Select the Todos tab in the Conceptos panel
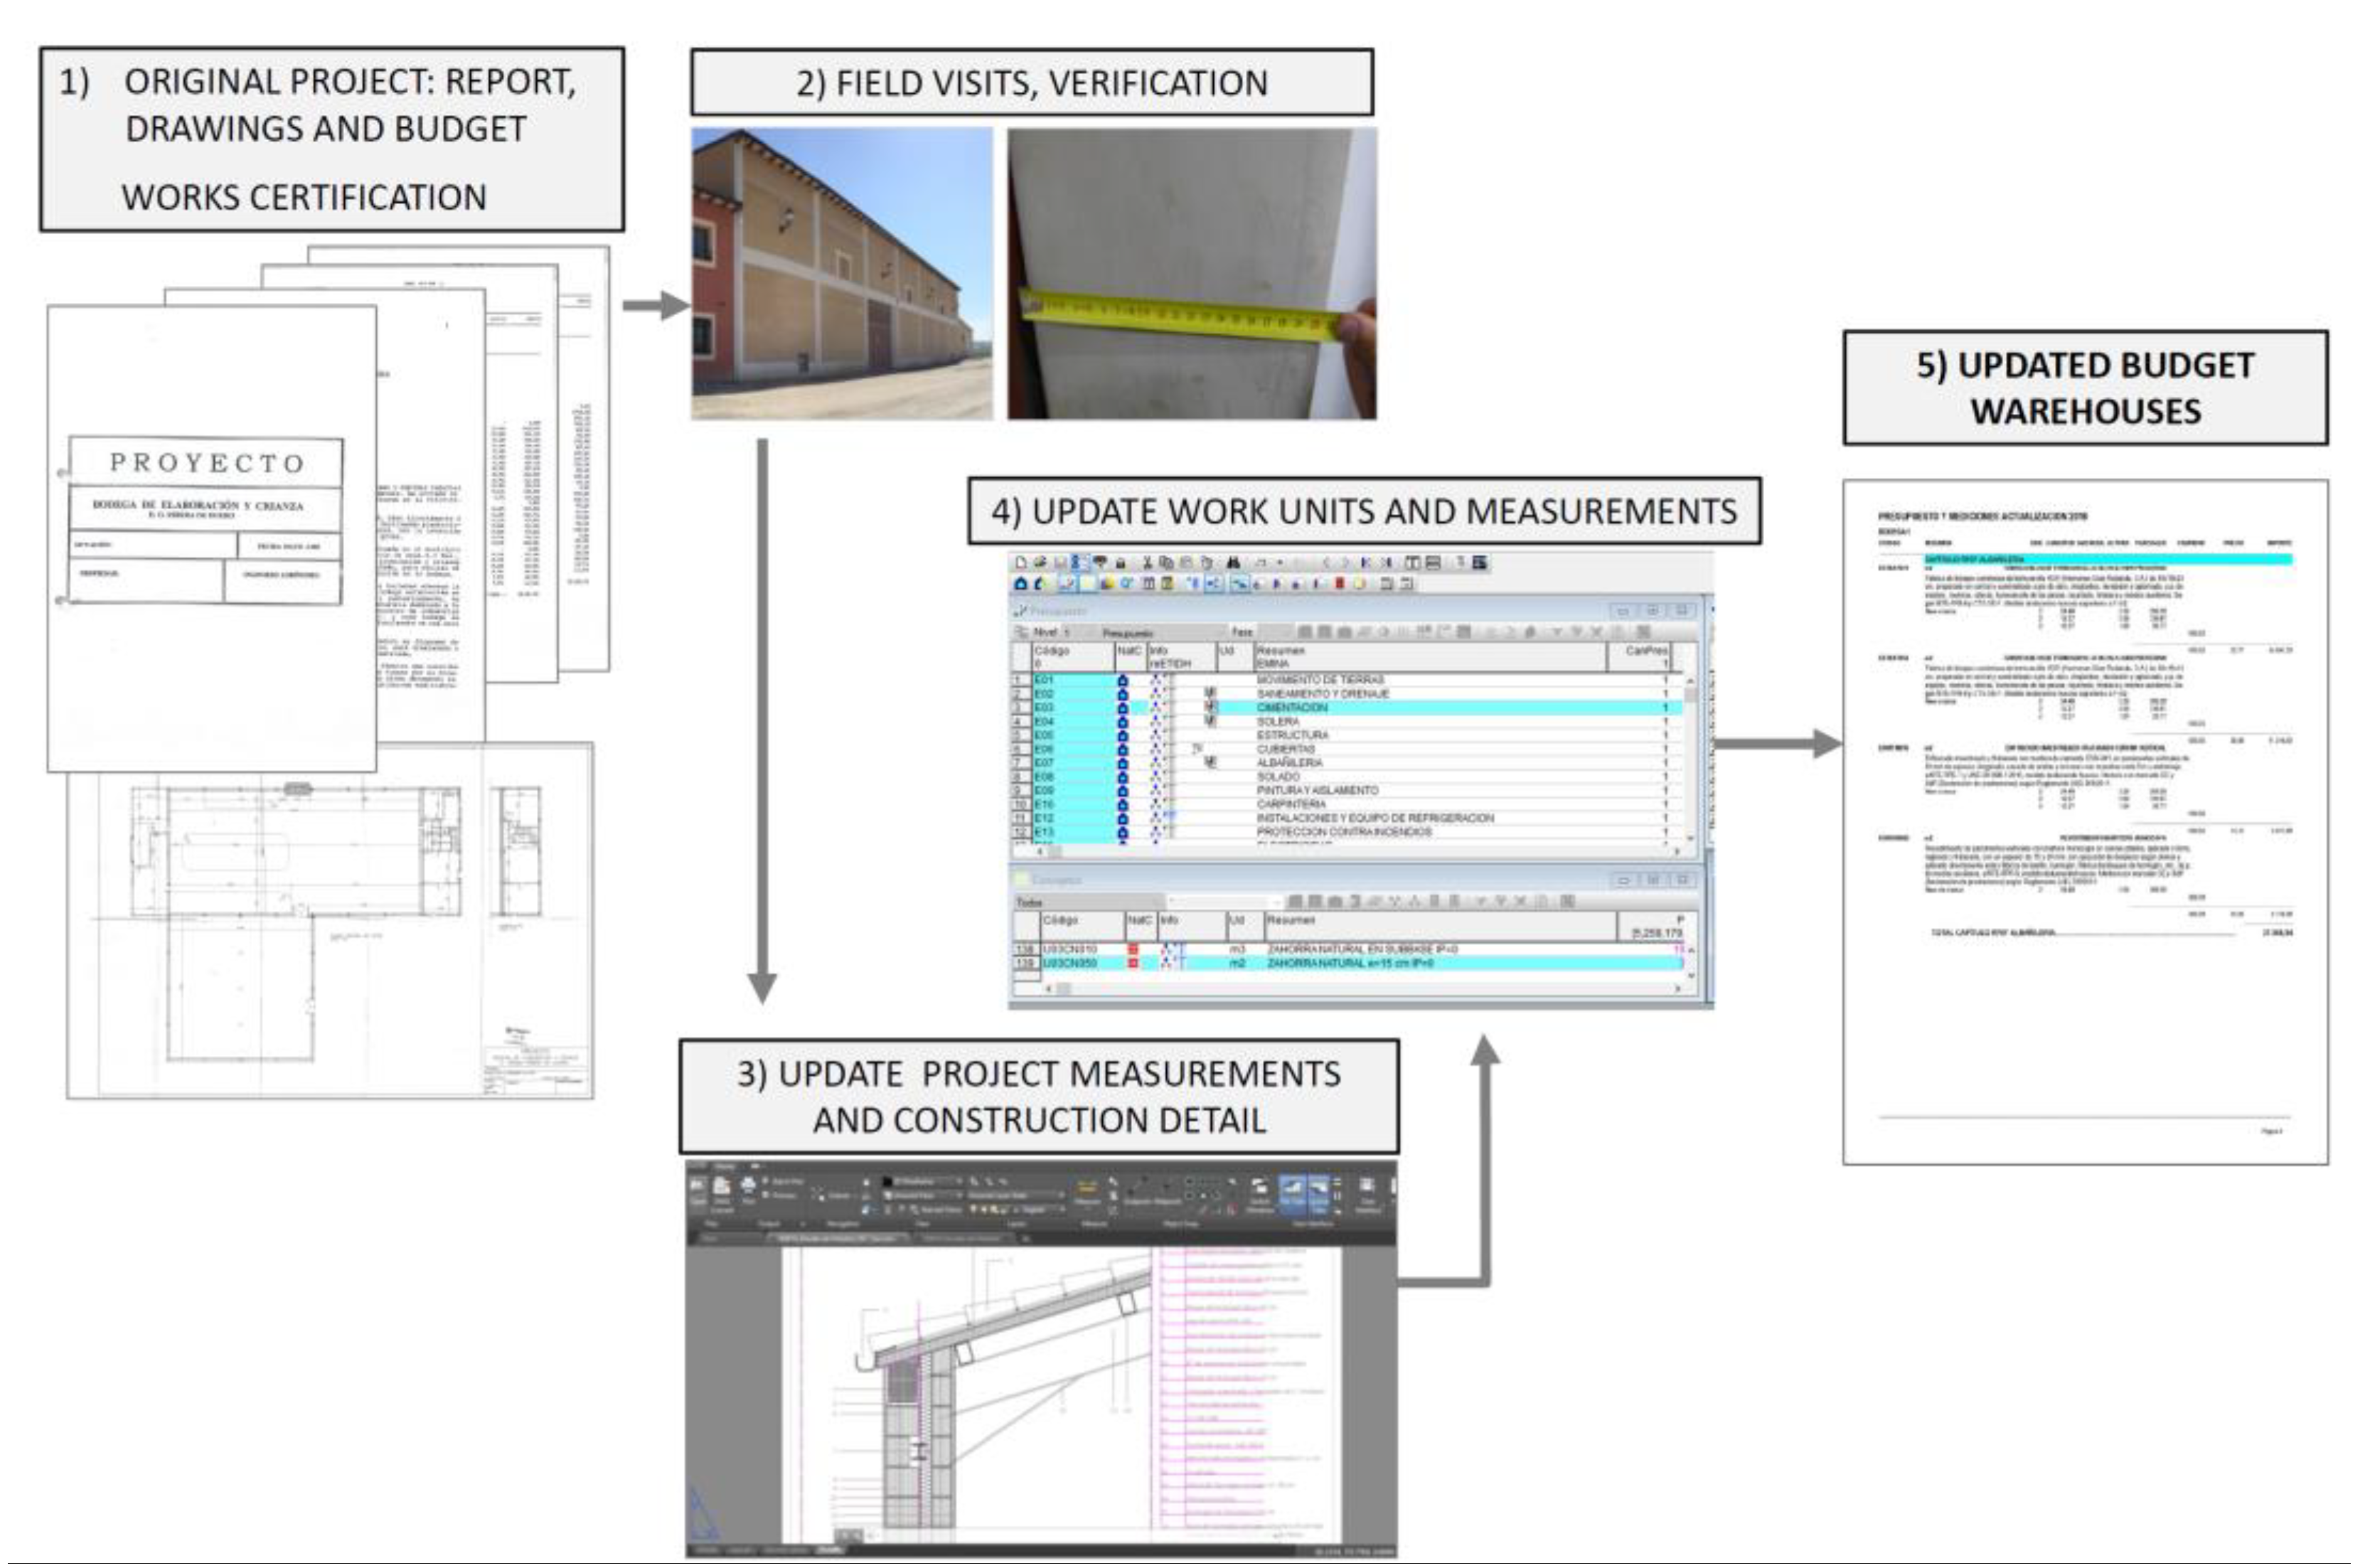Image resolution: width=2365 pixels, height=1568 pixels. tap(1030, 902)
